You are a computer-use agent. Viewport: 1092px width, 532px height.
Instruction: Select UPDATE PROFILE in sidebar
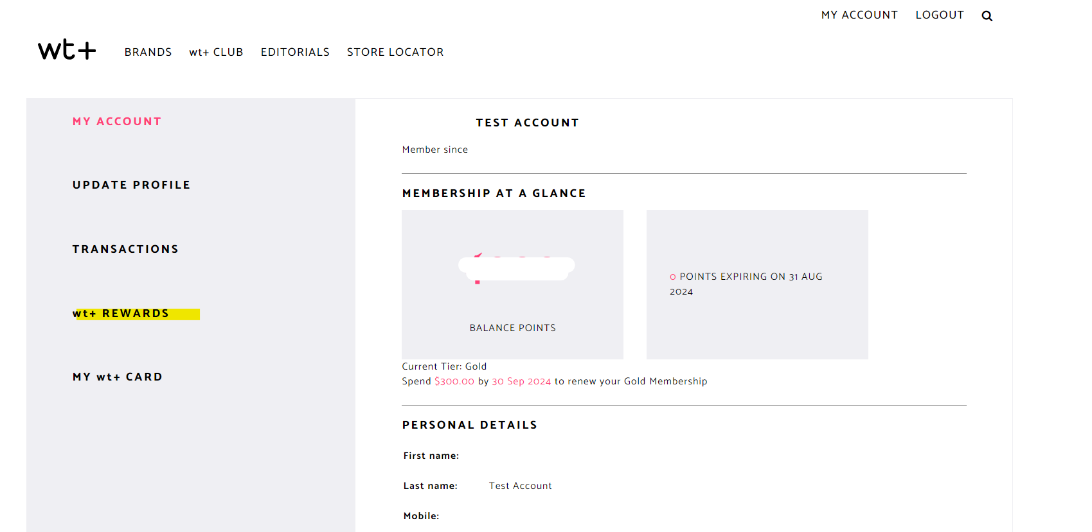(x=132, y=185)
